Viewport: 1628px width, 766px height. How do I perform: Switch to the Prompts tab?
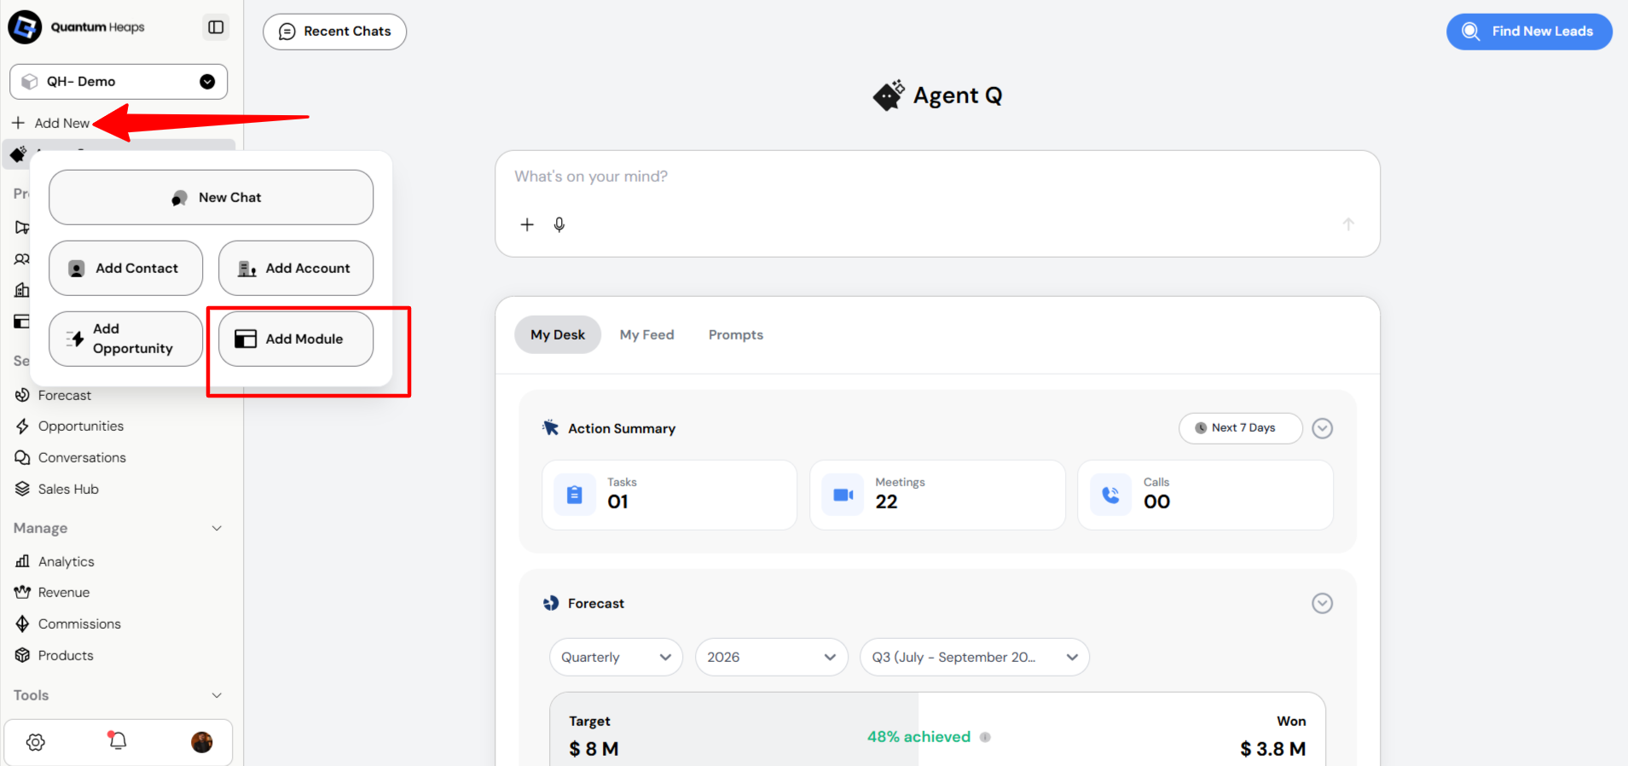click(x=735, y=334)
